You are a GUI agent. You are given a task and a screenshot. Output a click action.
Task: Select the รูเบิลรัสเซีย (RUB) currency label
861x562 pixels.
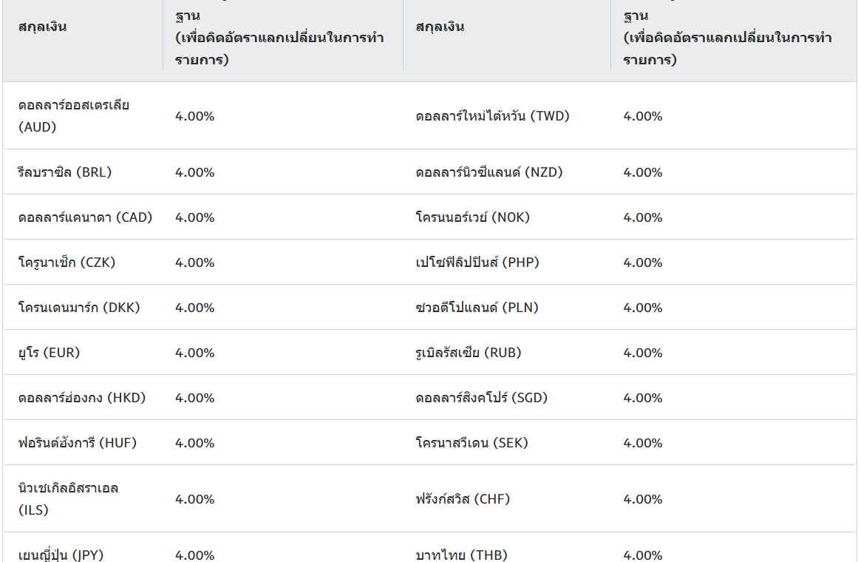point(469,352)
